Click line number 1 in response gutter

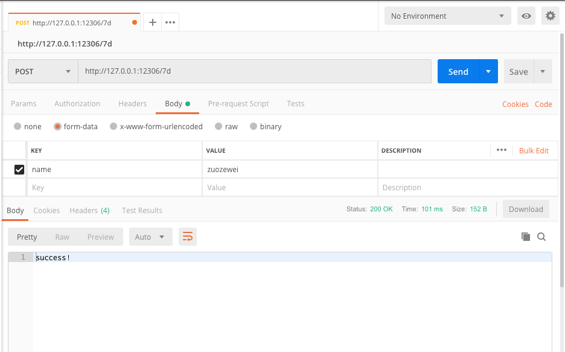23,257
